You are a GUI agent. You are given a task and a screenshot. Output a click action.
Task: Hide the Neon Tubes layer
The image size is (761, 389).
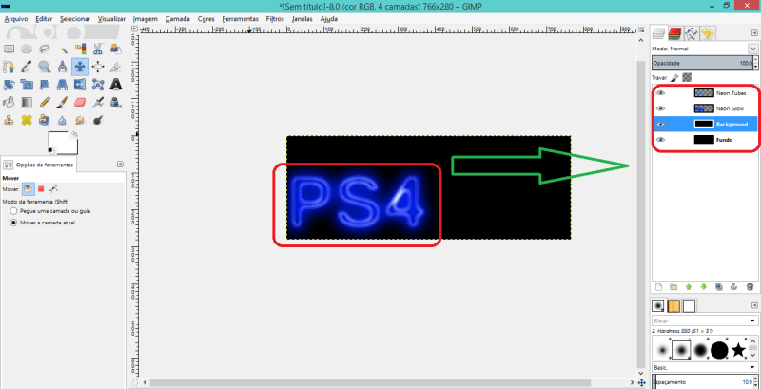click(x=660, y=93)
